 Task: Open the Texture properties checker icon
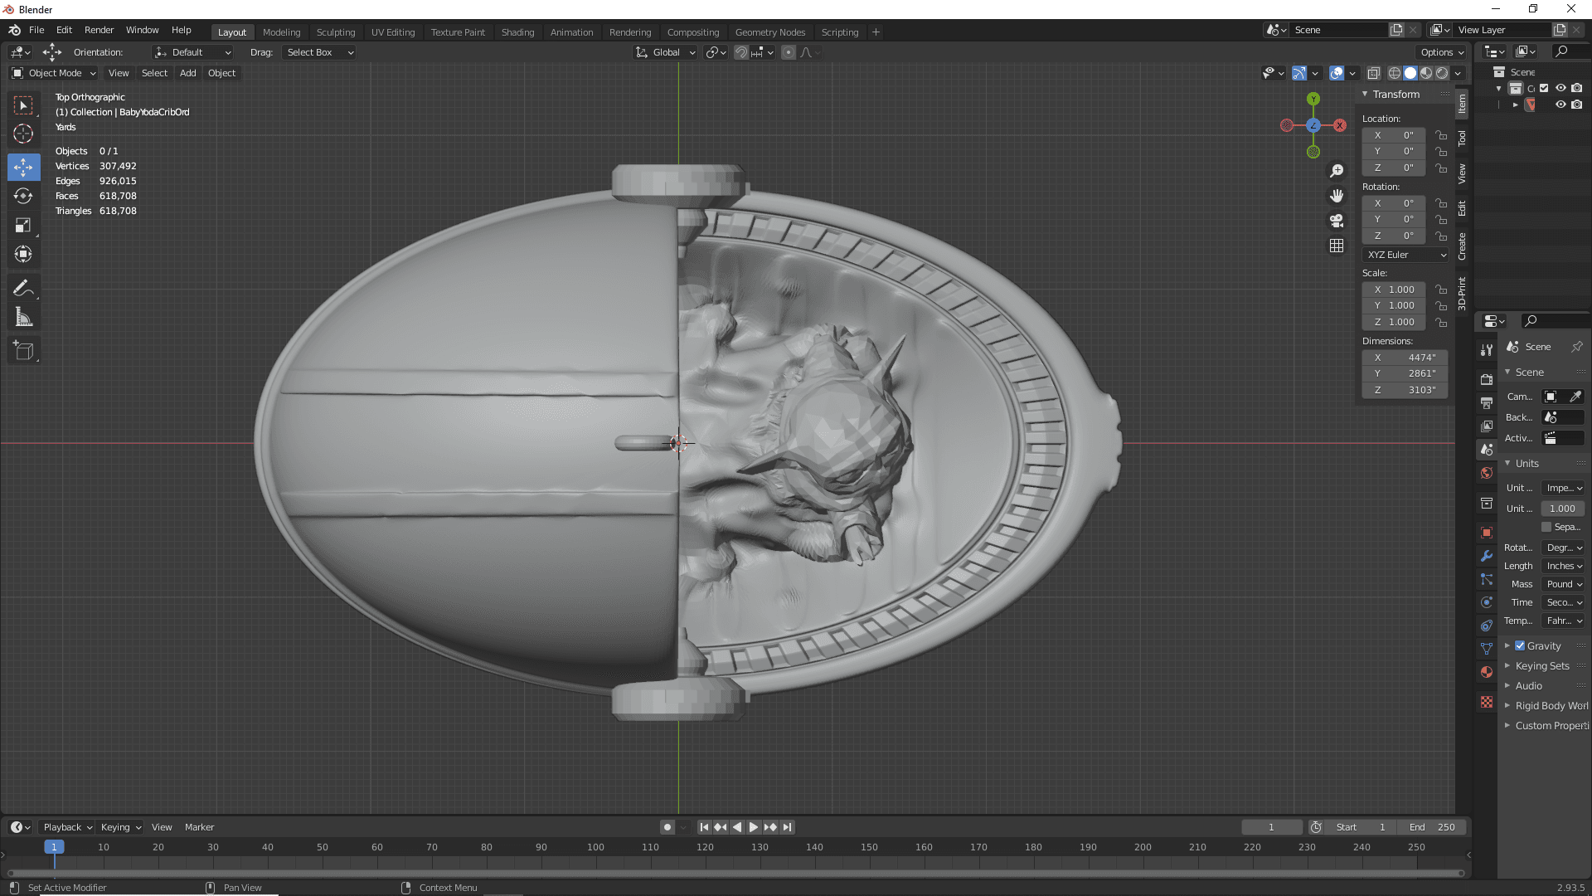click(x=1487, y=702)
